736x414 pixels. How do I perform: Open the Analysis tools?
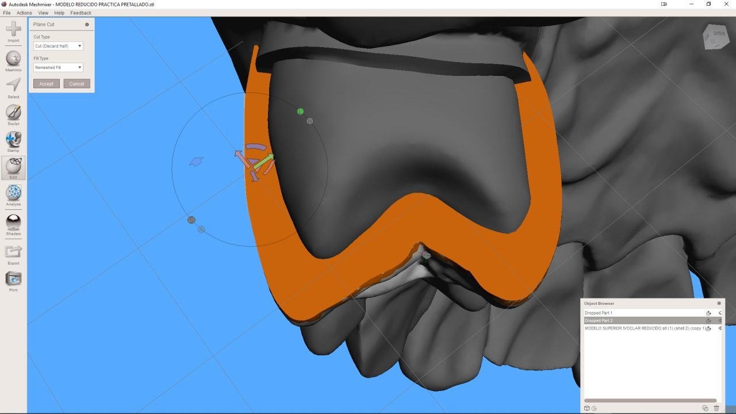13,194
